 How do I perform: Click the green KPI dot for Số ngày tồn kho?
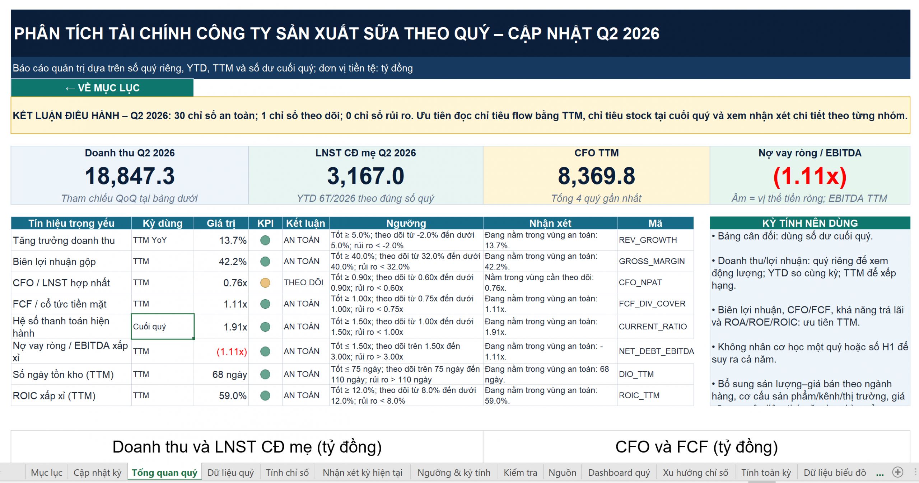[x=265, y=374]
